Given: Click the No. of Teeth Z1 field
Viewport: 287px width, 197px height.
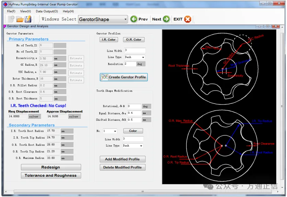Looking at the screenshot, I should [46, 45].
